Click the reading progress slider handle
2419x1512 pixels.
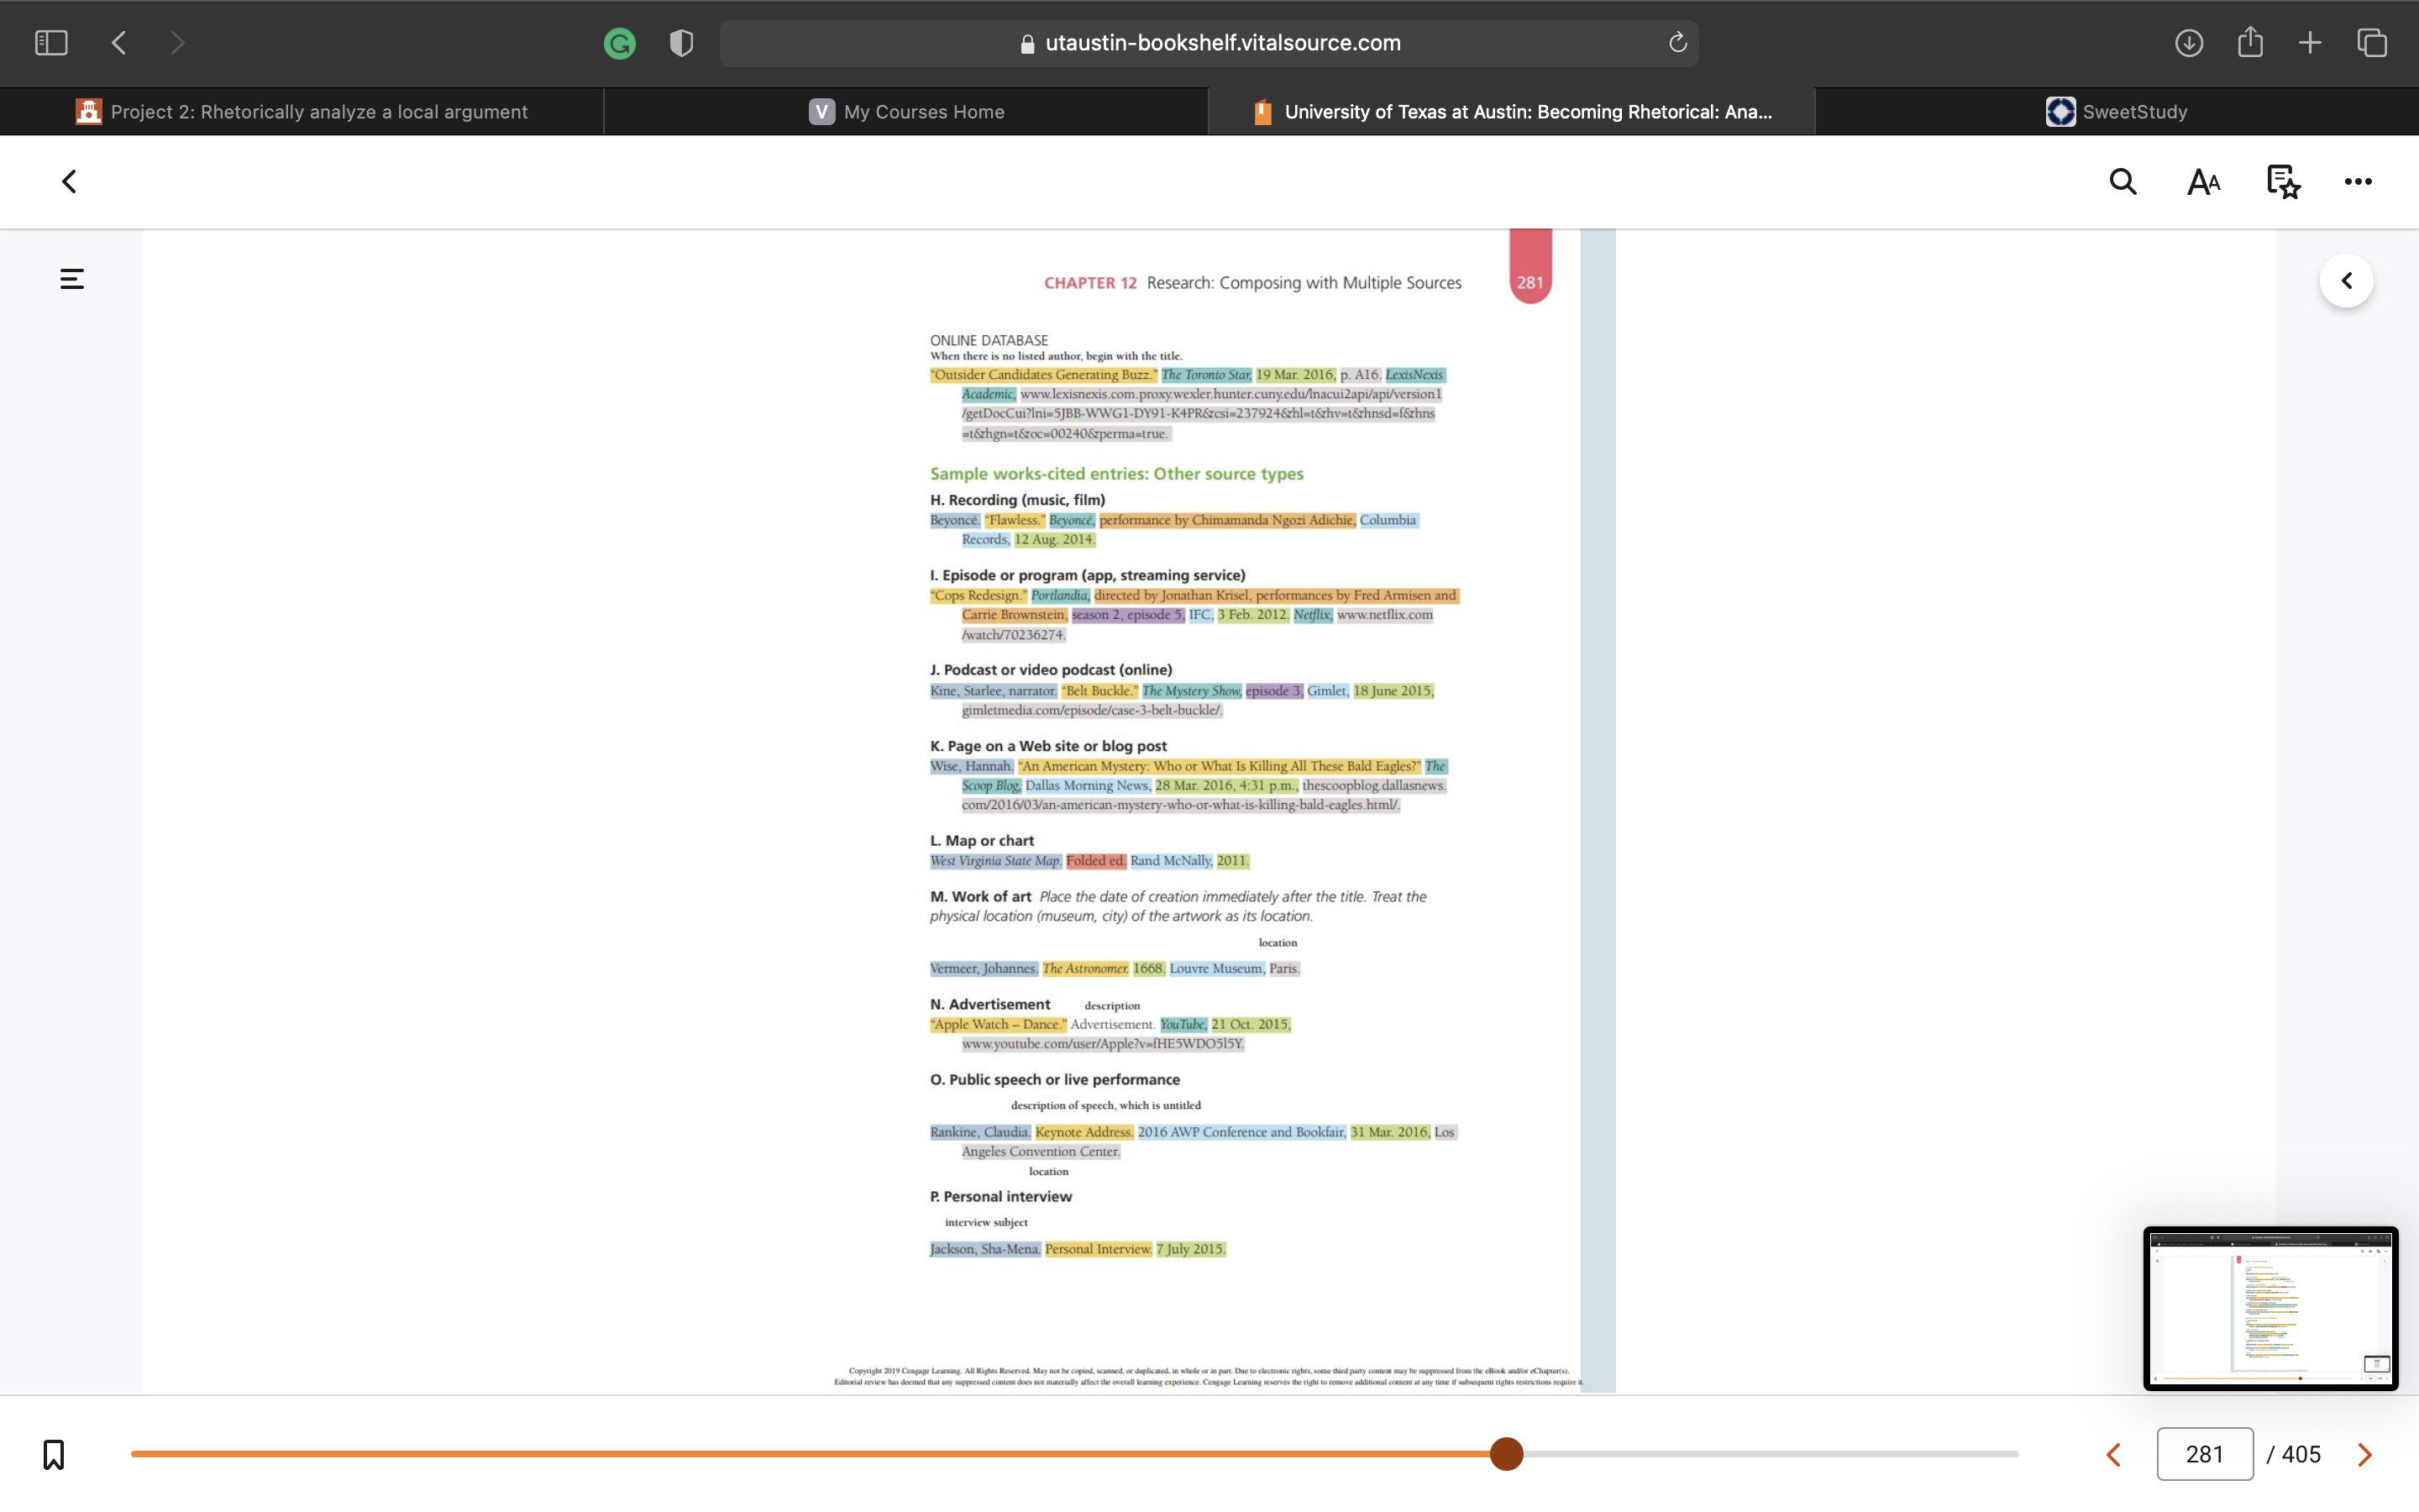point(1506,1454)
